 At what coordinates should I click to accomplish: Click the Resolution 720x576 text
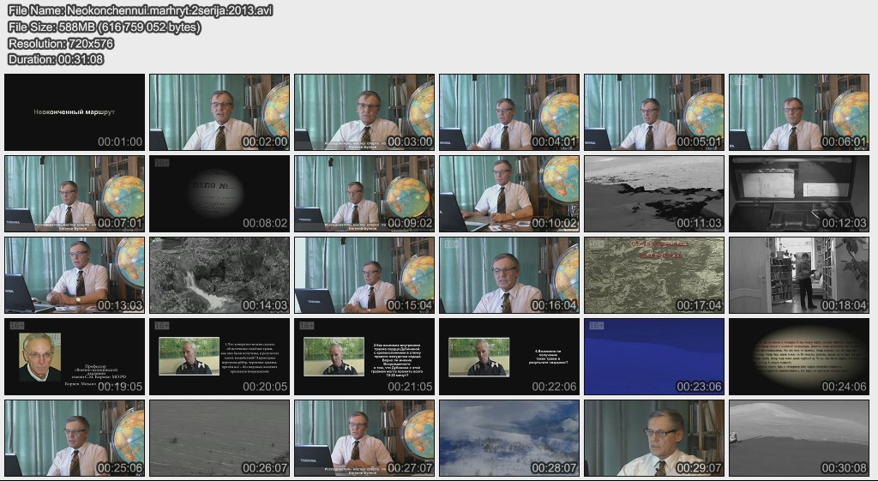61,43
